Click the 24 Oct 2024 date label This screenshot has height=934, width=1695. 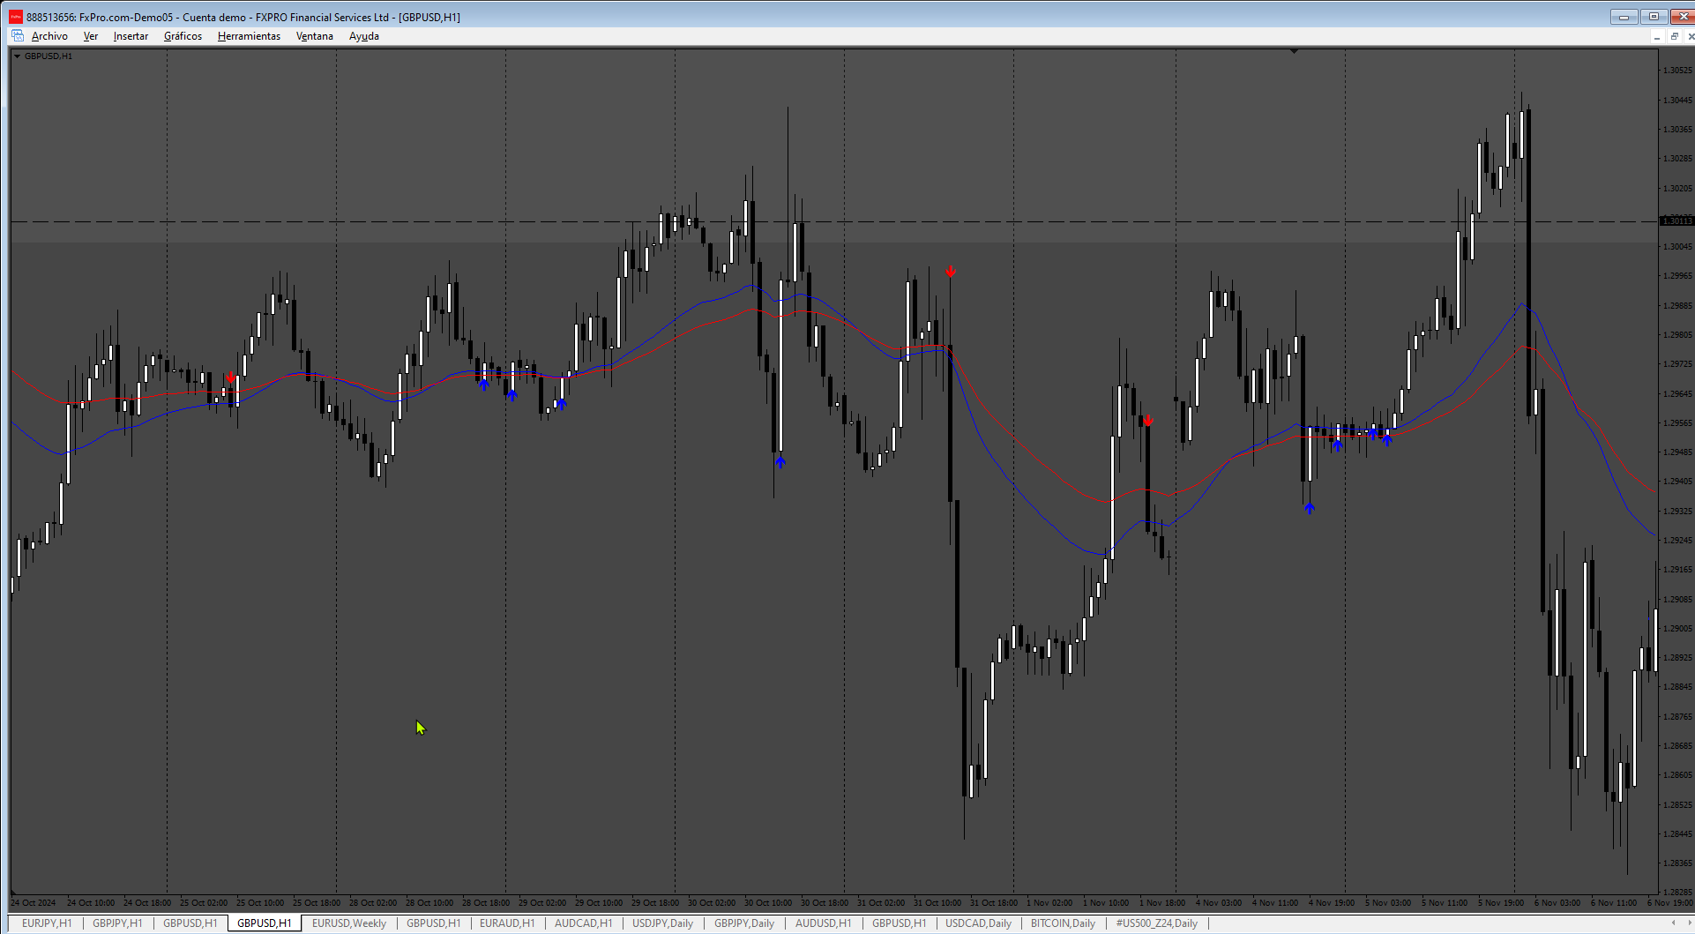coord(34,903)
